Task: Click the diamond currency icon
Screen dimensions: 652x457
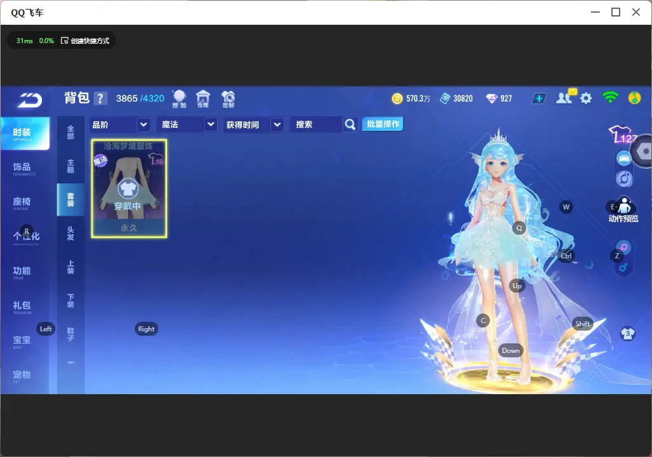Action: (491, 98)
